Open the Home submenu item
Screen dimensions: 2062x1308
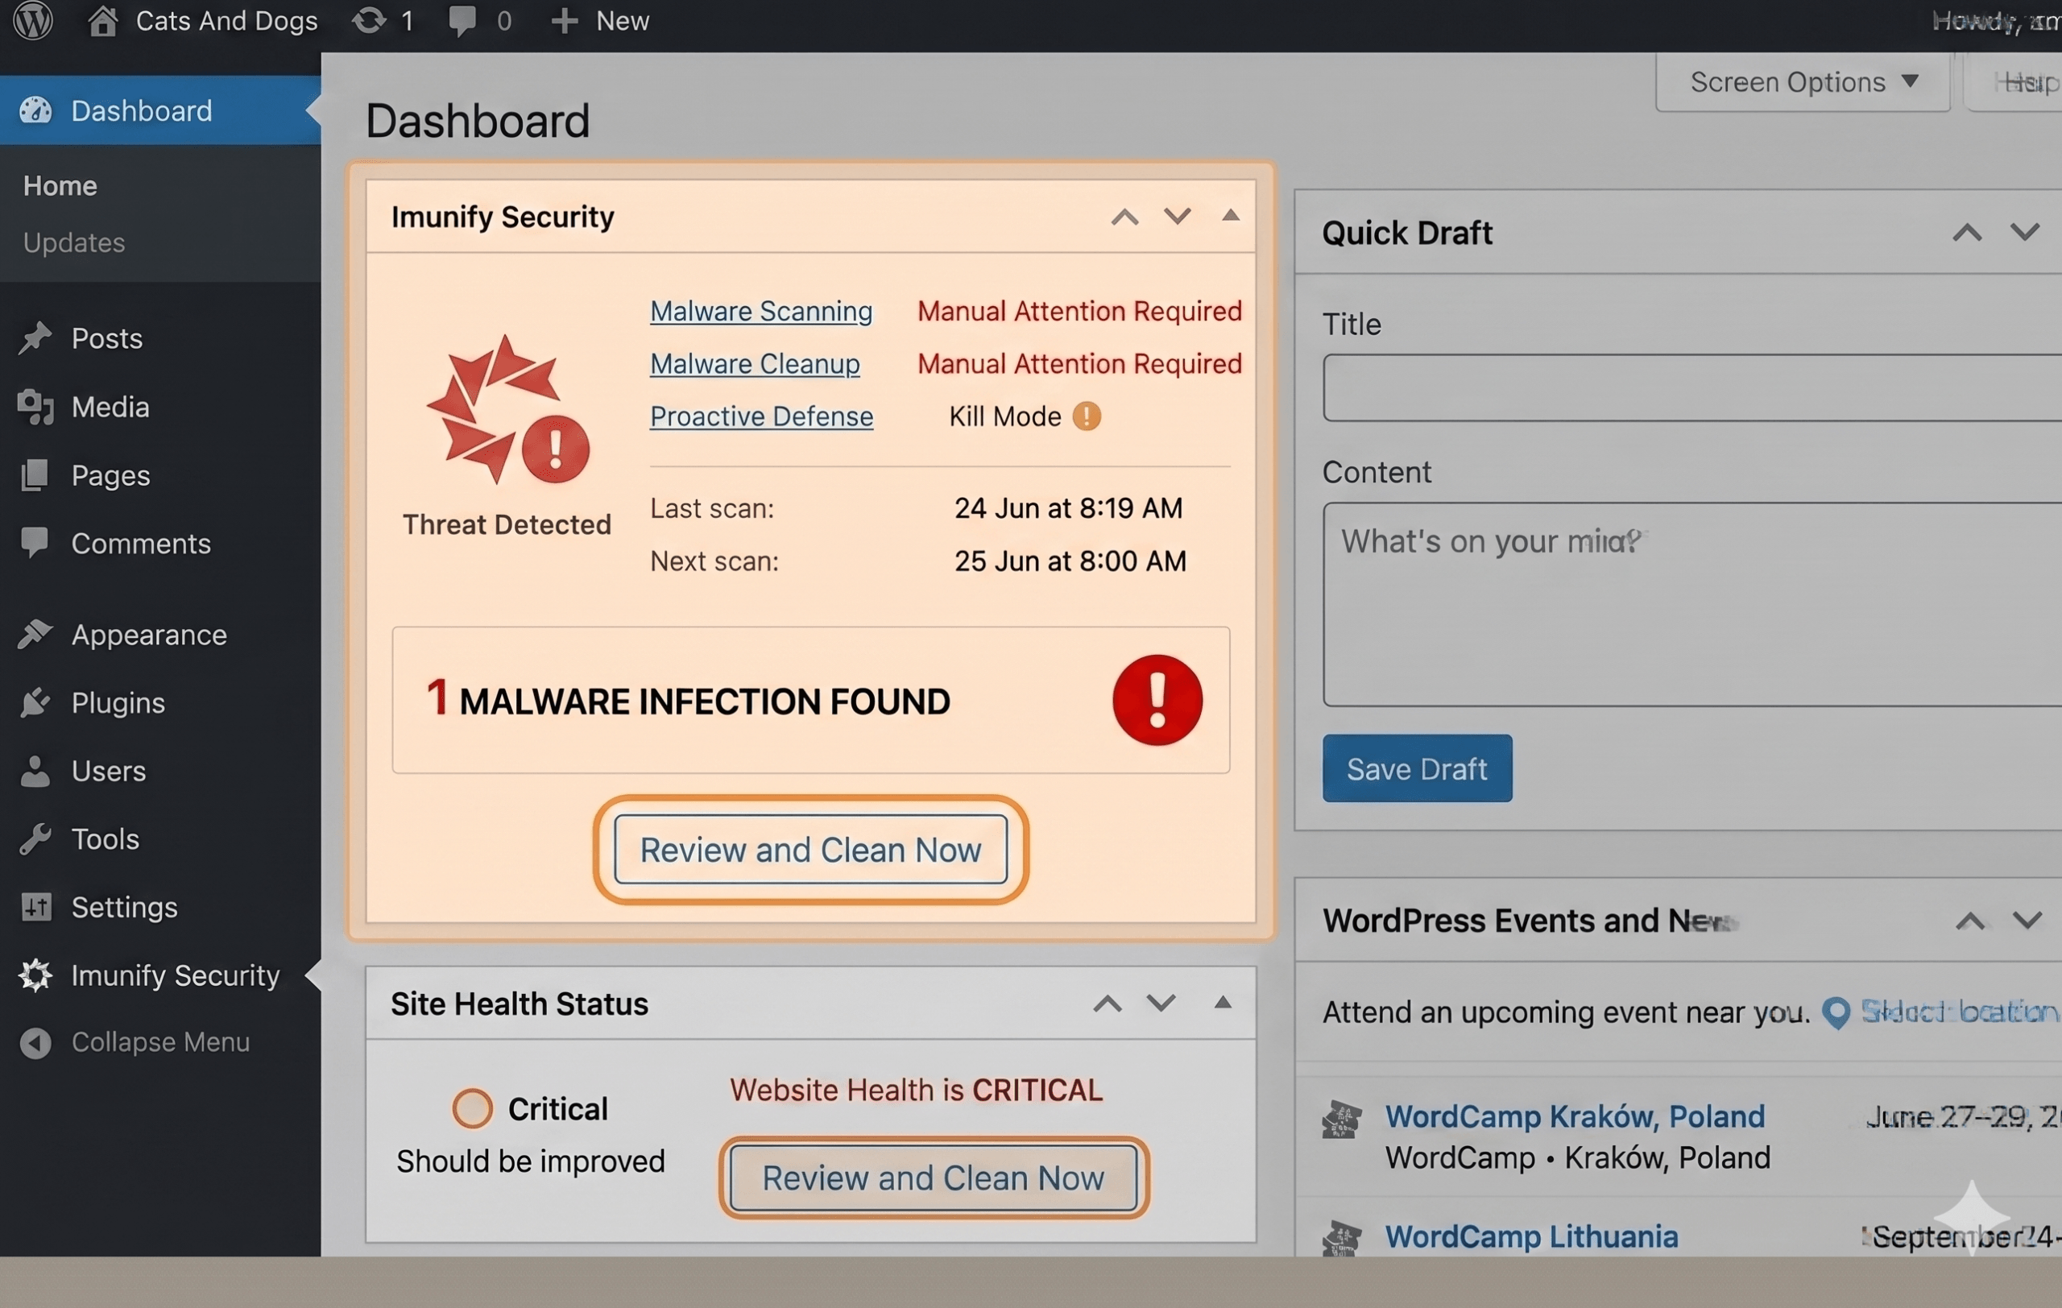(60, 186)
